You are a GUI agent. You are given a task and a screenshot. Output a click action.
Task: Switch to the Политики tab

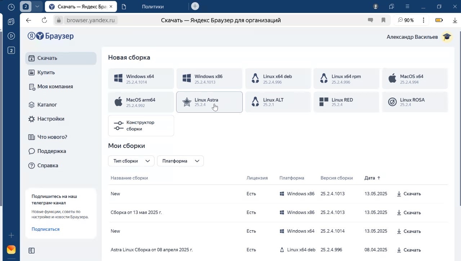point(152,6)
